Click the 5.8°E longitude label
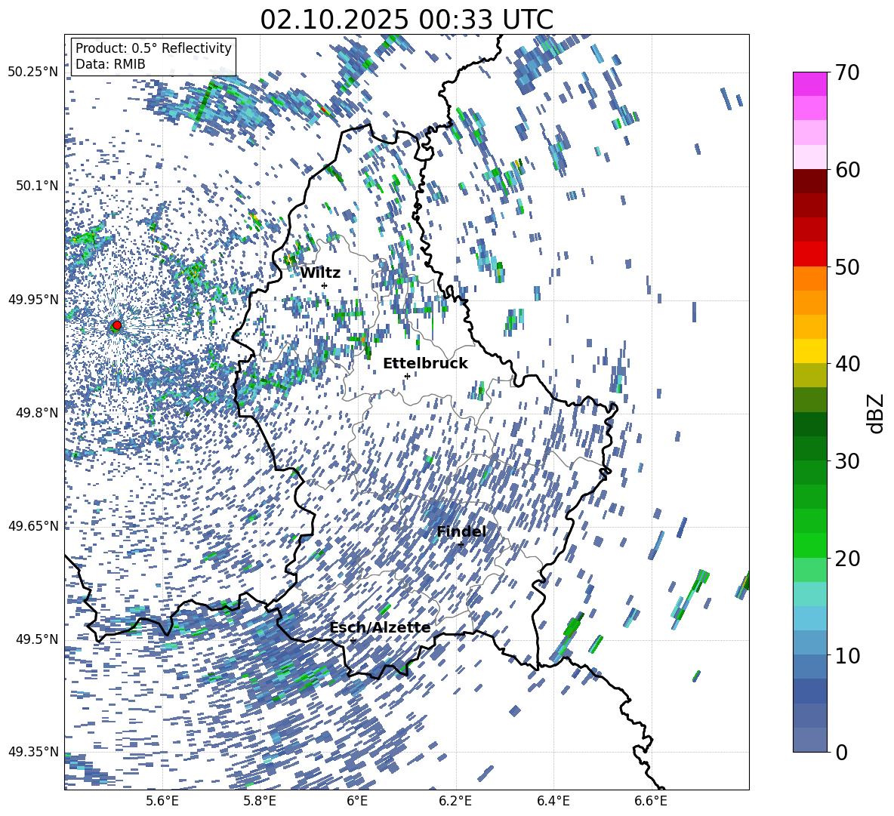This screenshot has height=816, width=894. coord(260,801)
